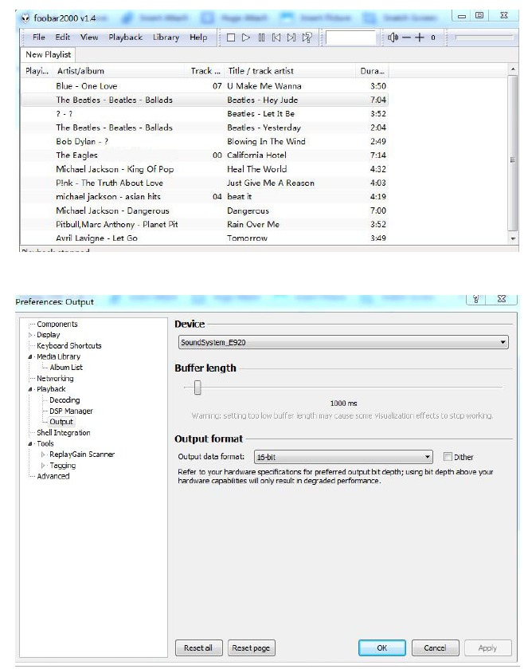Open the View menu
The height and width of the screenshot is (669, 524).
coord(89,37)
